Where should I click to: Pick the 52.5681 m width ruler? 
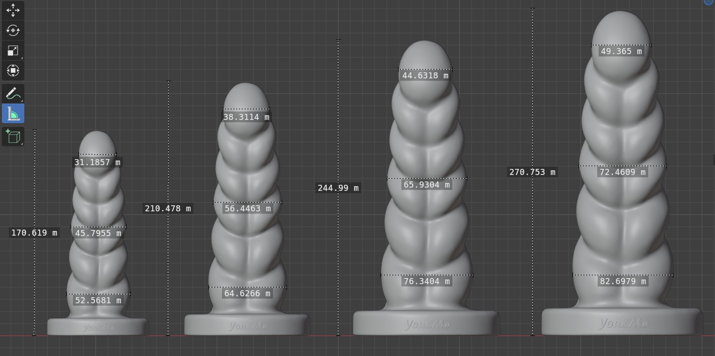coord(98,300)
